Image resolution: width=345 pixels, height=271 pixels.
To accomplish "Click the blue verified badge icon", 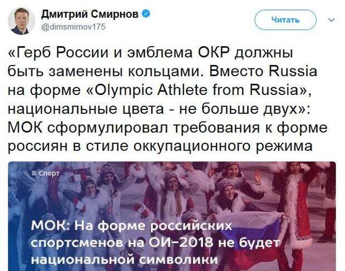I will [x=146, y=14].
